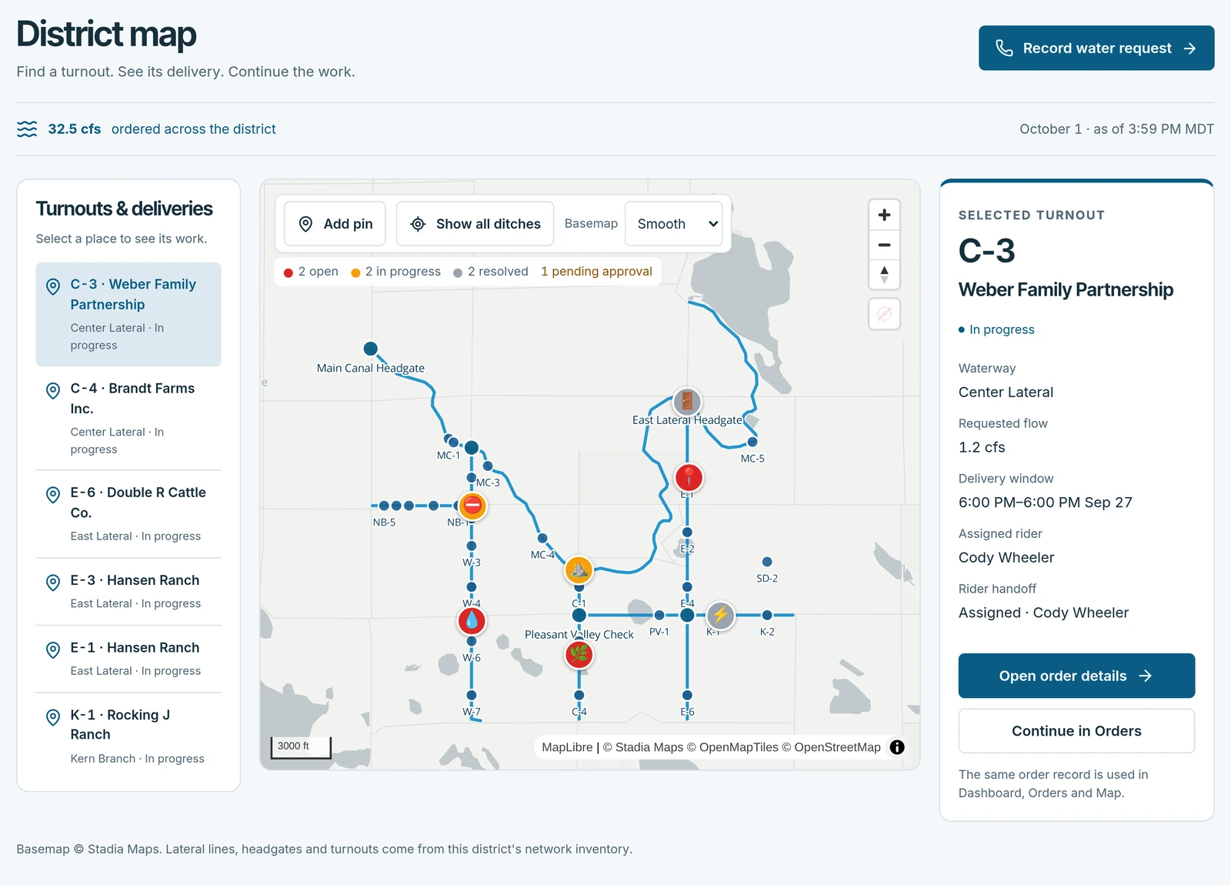Select the lightning bolt marker at K-1
This screenshot has width=1231, height=885.
coord(720,615)
